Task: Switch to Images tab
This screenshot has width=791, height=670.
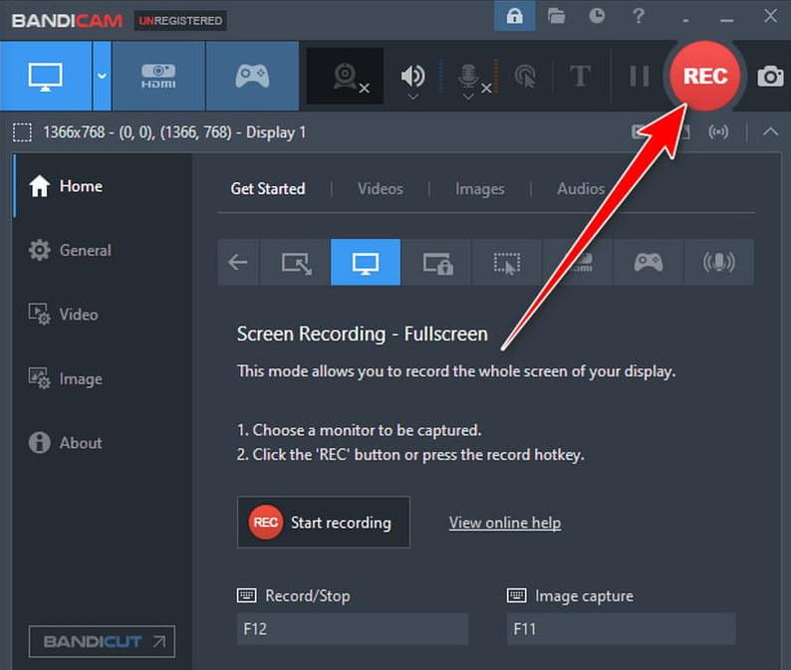Action: [x=480, y=189]
